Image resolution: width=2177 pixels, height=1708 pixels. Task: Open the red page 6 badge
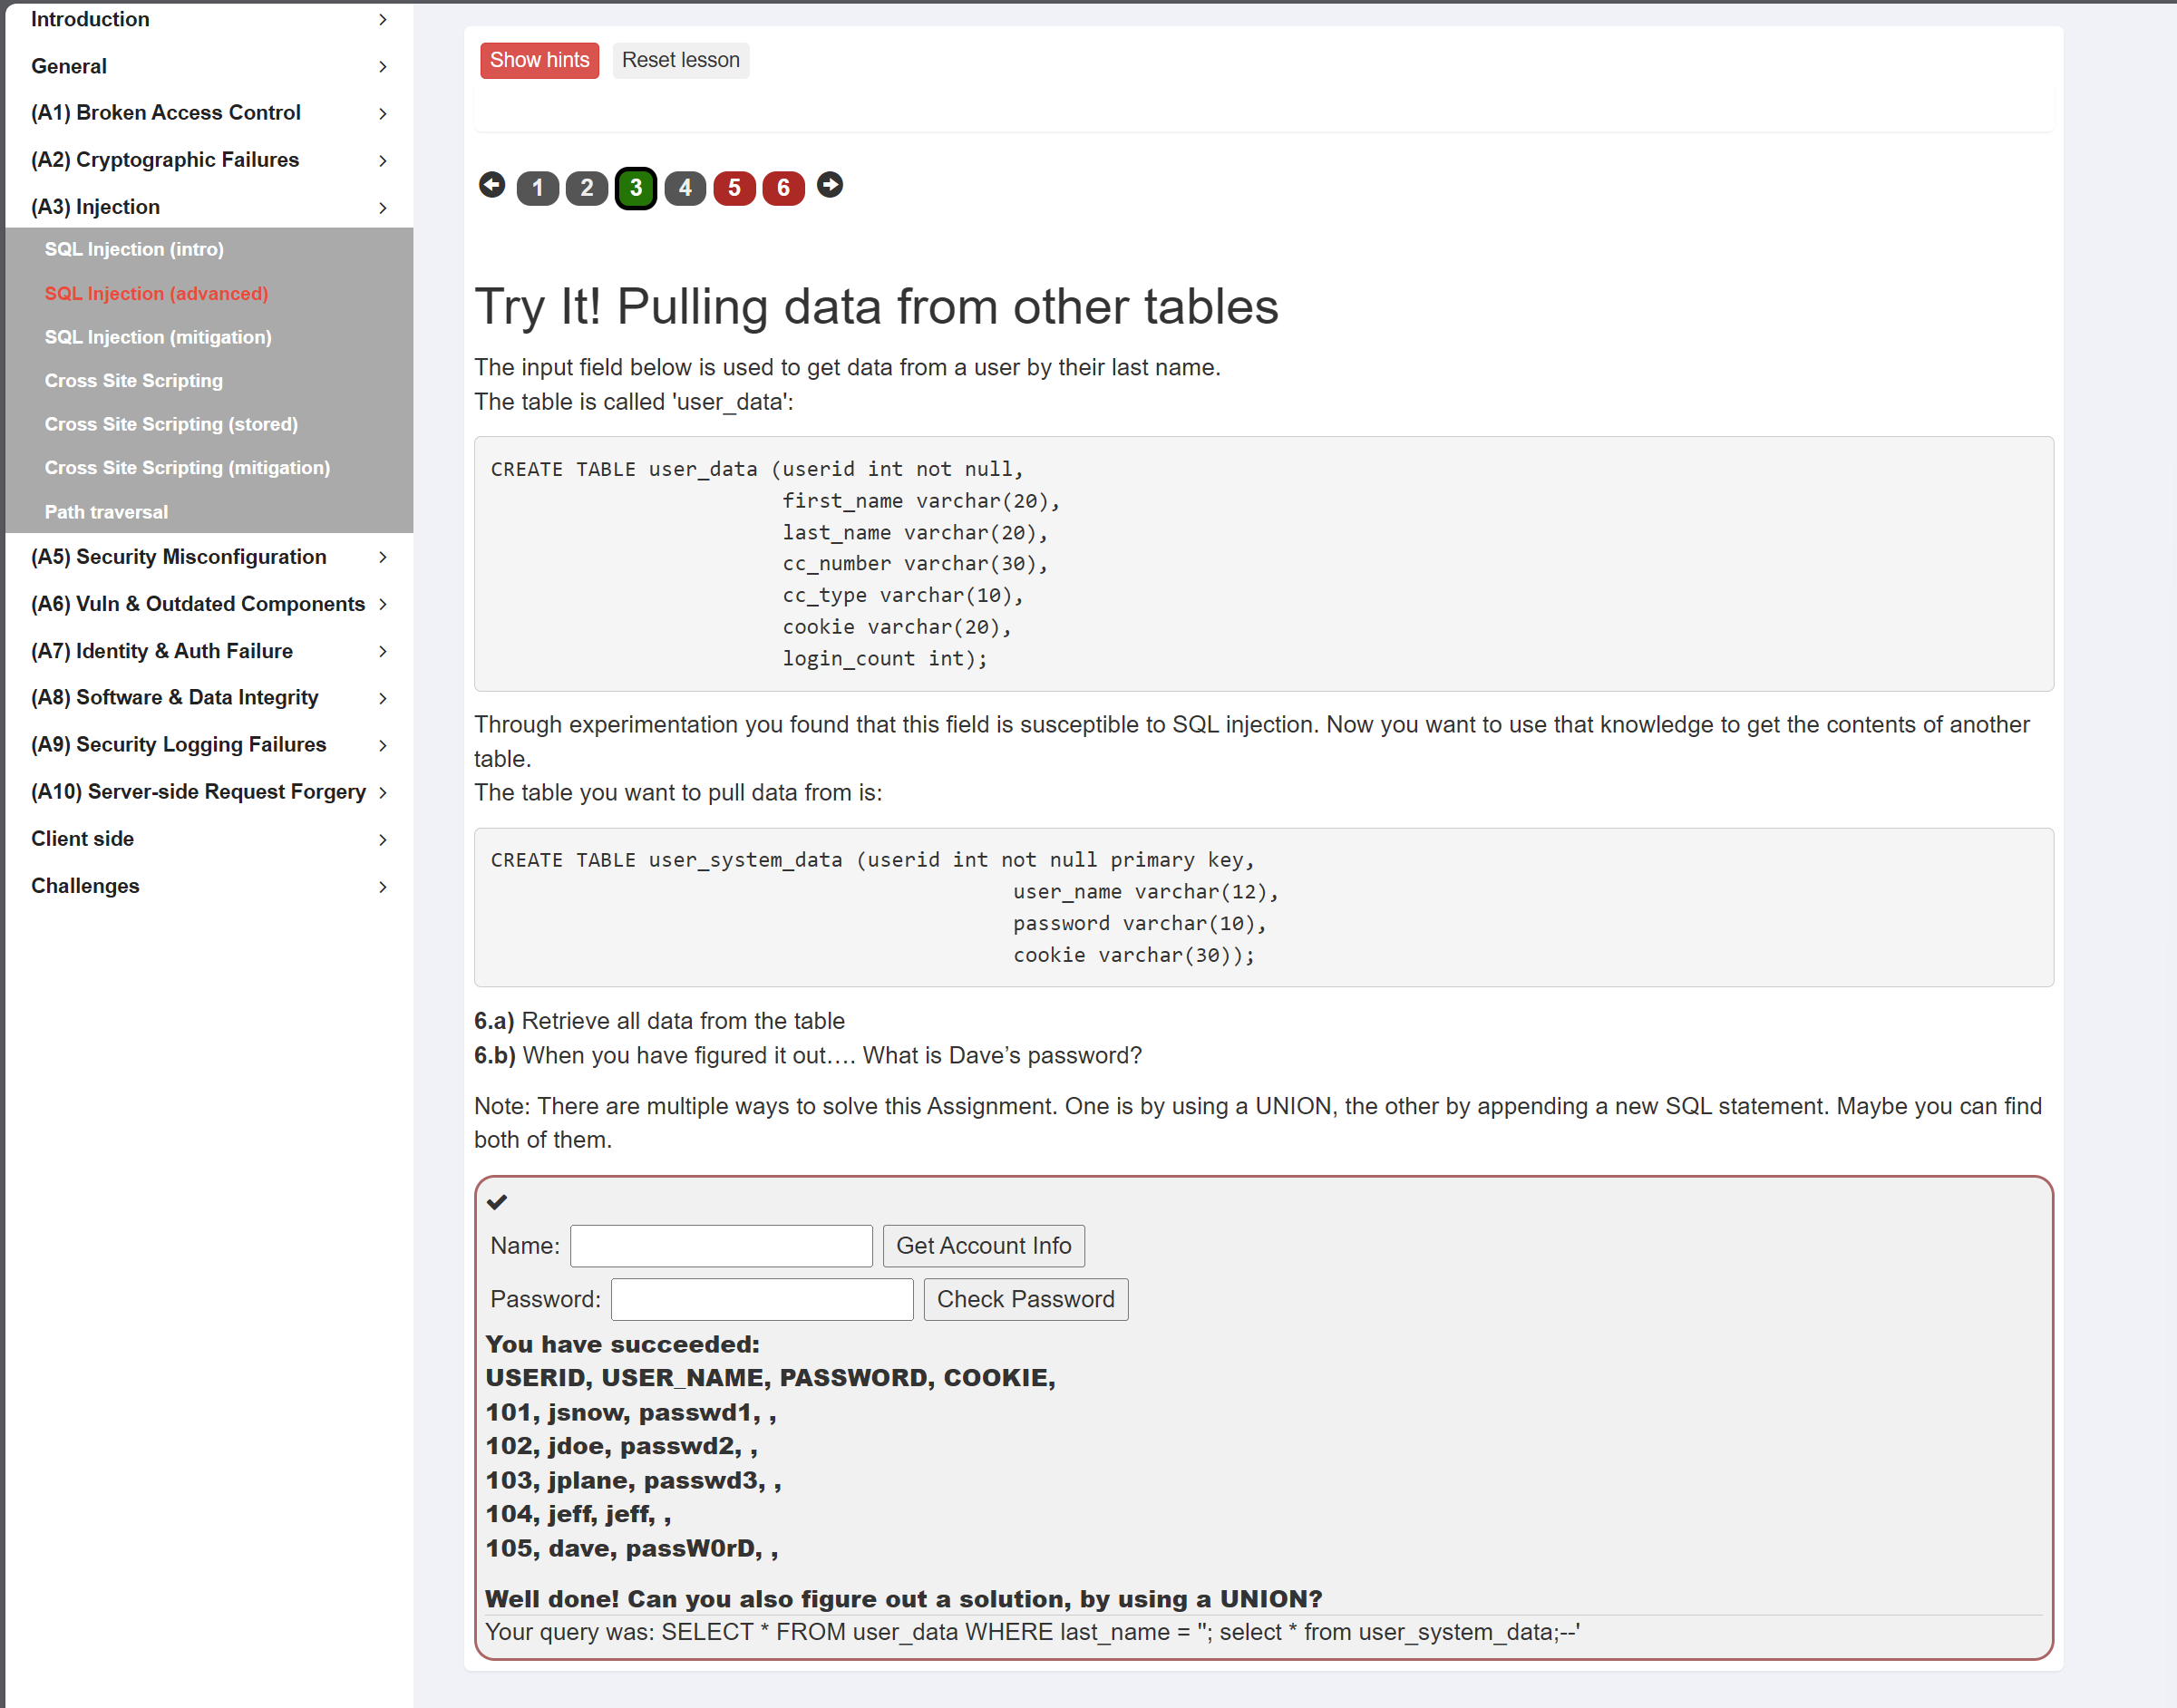point(783,187)
